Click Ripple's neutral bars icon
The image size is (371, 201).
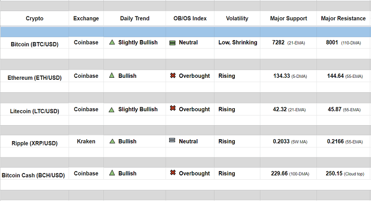pyautogui.click(x=172, y=141)
